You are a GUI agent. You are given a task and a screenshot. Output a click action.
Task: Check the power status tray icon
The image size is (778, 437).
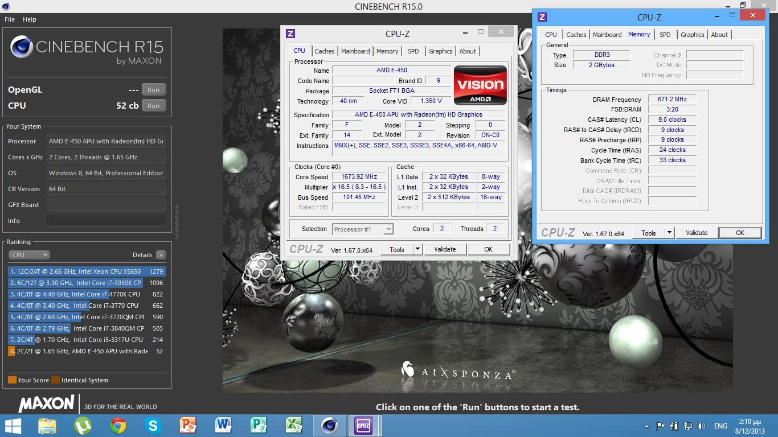click(x=674, y=426)
